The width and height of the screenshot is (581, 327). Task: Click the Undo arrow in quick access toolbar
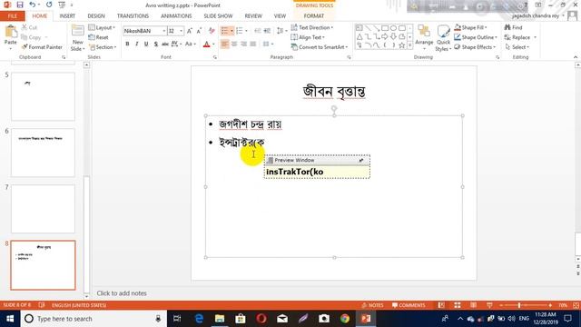(x=33, y=5)
